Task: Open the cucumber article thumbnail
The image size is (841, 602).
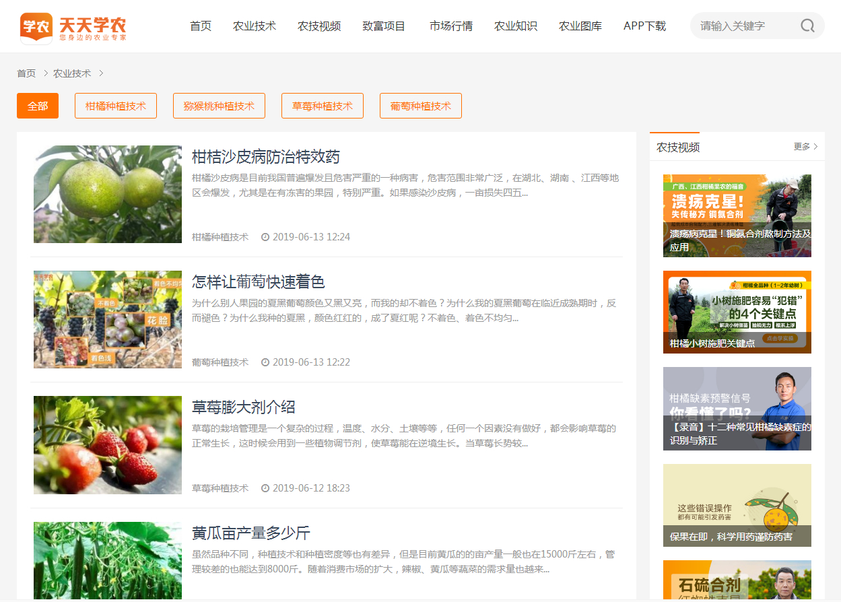Action: click(108, 560)
